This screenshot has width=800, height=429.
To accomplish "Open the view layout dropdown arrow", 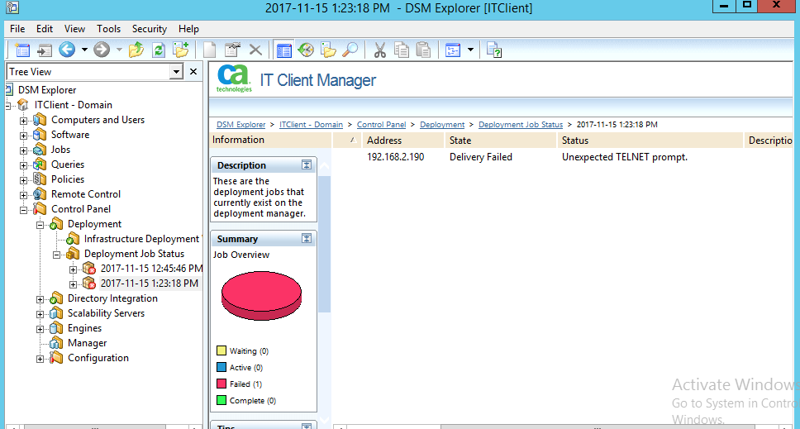I will [x=470, y=50].
